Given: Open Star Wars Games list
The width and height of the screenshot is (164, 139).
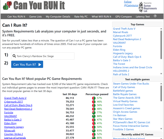Looking at the screenshot, I should (x=123, y=119).
